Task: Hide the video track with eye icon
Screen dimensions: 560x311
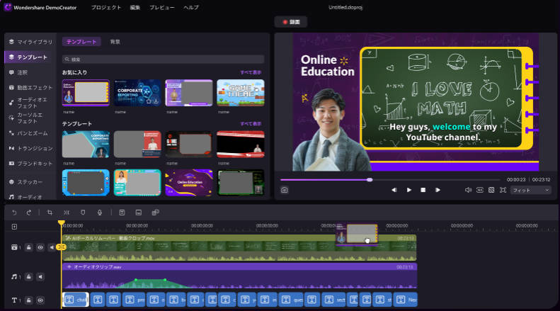Action: coord(40,247)
